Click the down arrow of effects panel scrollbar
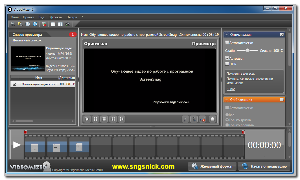 point(290,124)
